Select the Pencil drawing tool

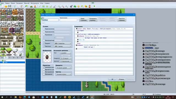pos(40,6)
